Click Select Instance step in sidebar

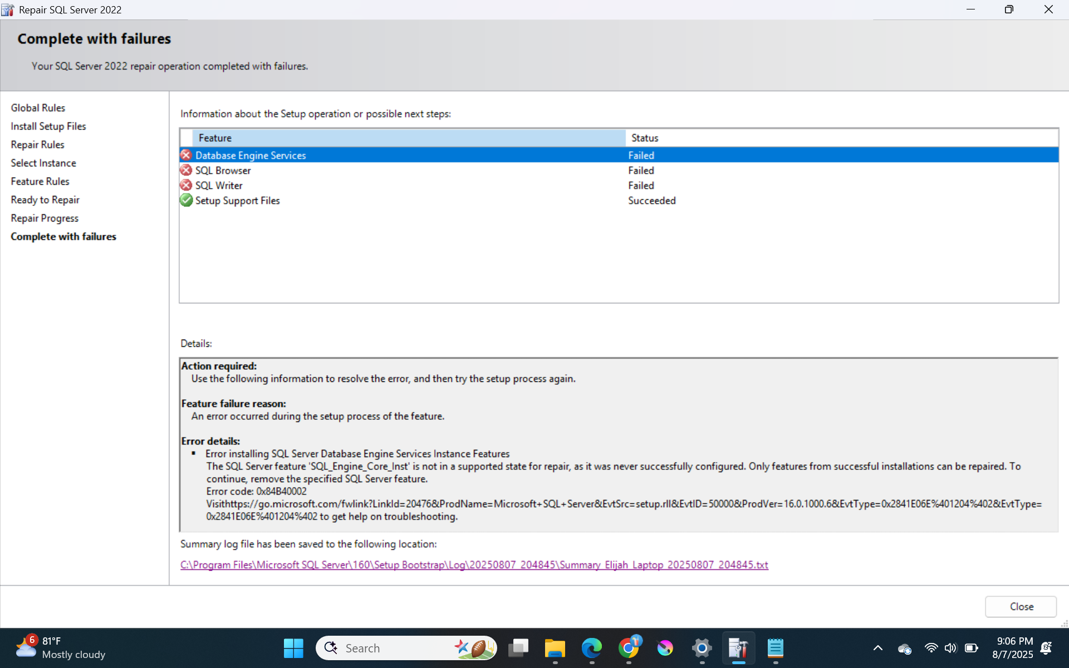[43, 163]
